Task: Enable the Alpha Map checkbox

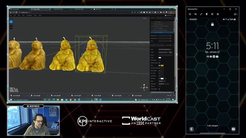Action: [x=159, y=71]
